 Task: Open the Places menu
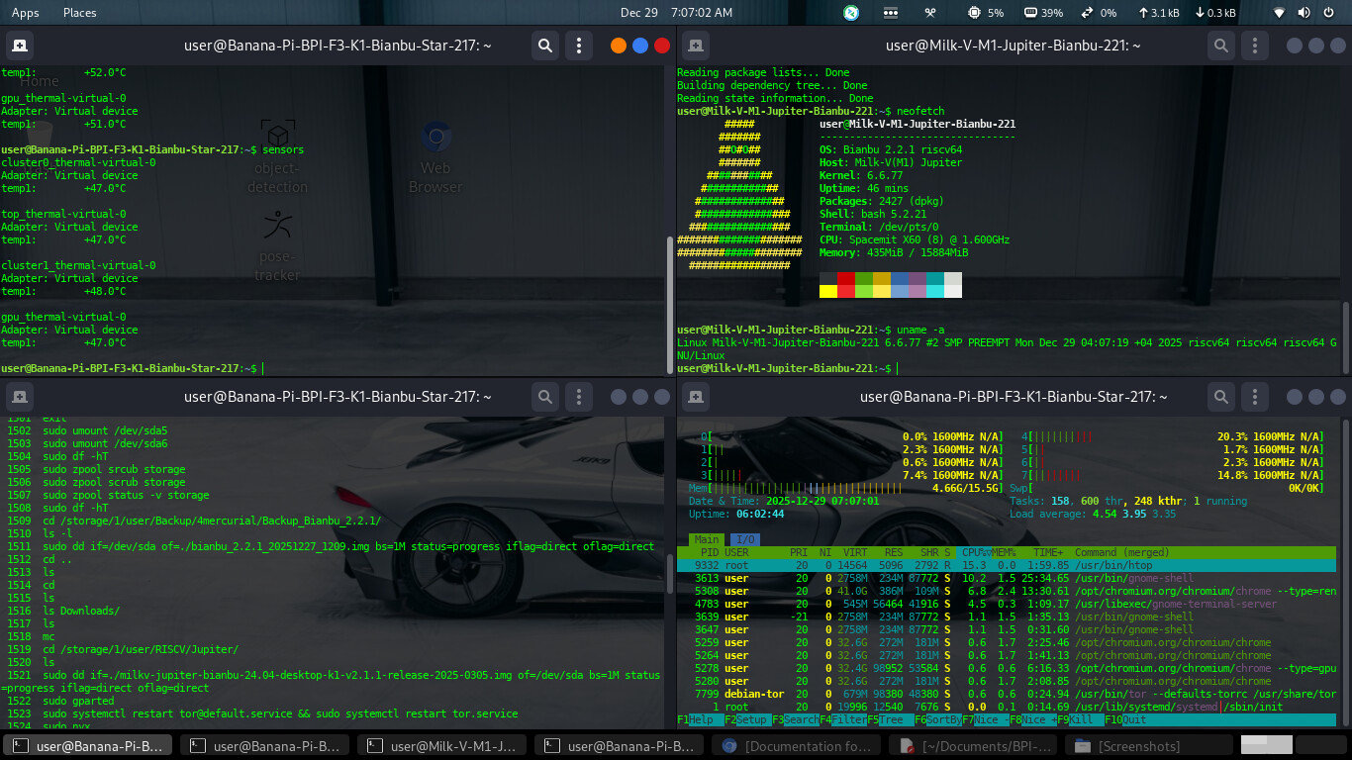pos(79,13)
